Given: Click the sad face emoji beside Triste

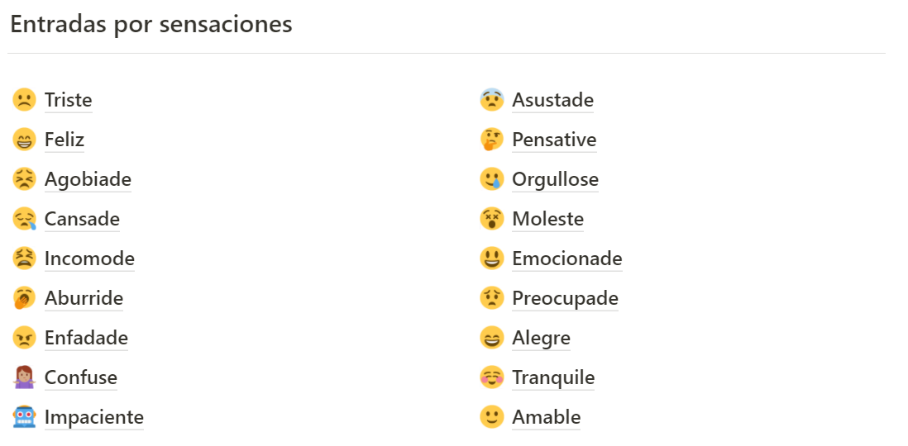Looking at the screenshot, I should click(x=24, y=100).
